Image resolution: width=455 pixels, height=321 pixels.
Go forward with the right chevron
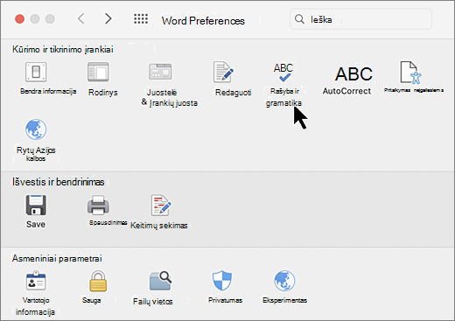(x=108, y=19)
